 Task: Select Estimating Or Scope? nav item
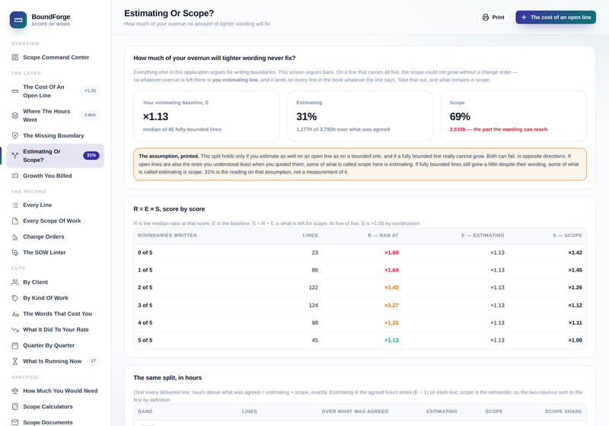click(x=55, y=156)
